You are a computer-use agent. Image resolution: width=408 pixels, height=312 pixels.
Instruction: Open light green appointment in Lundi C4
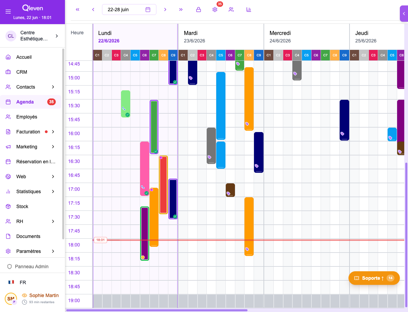(125, 104)
